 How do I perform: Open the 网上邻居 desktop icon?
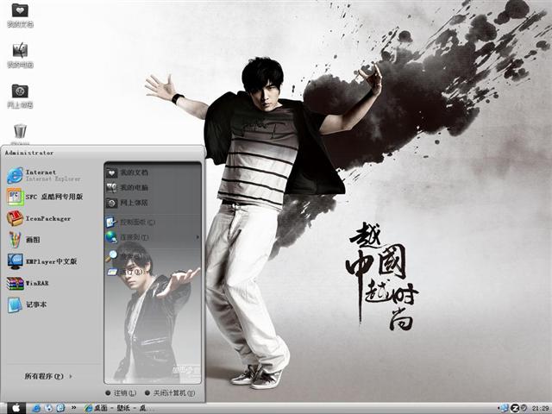pos(20,93)
